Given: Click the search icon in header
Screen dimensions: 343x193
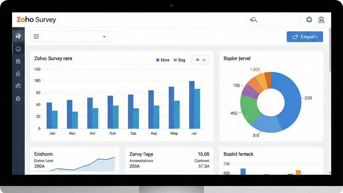Looking at the screenshot, I should click(x=253, y=20).
